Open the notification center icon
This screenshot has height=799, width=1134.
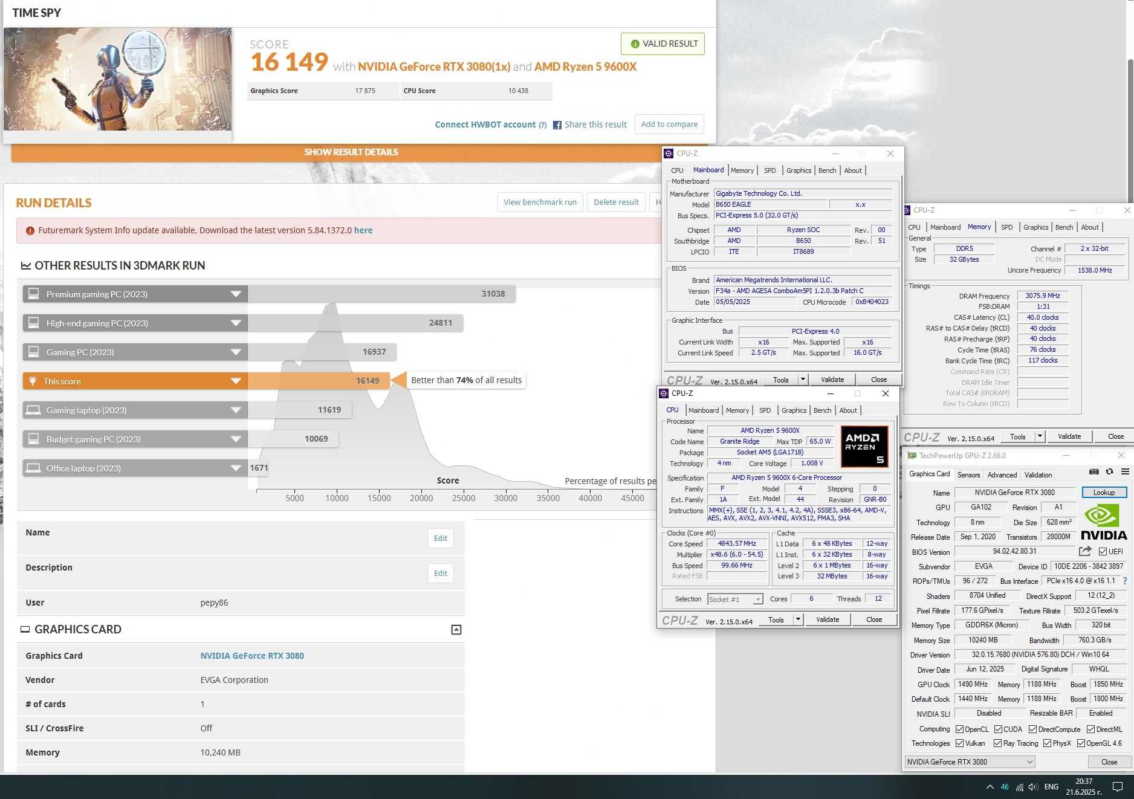pyautogui.click(x=1118, y=787)
